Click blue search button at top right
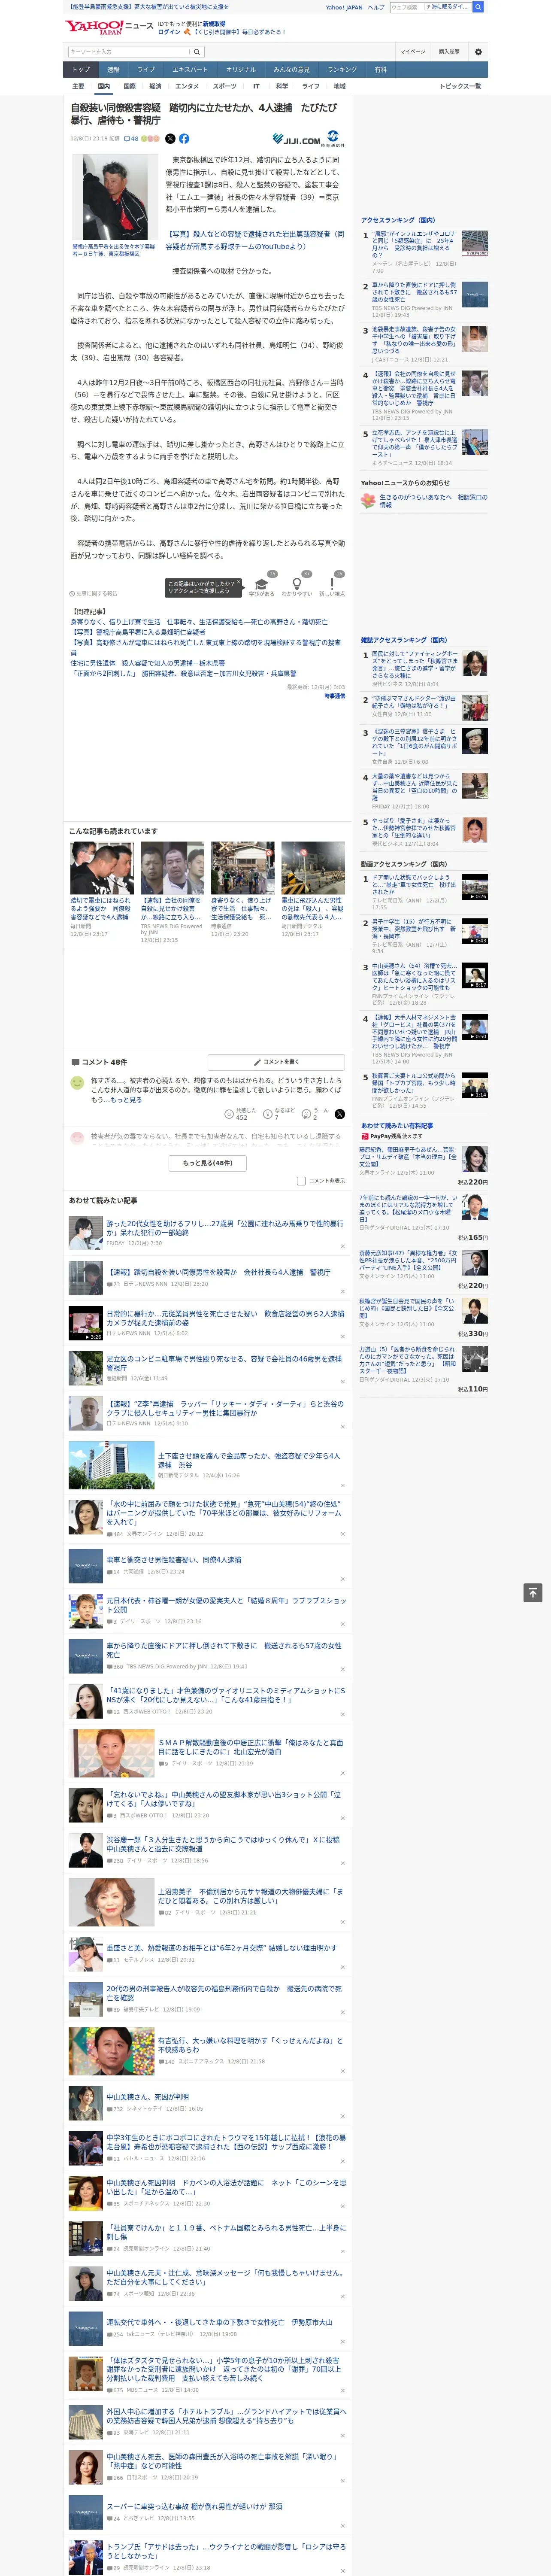The height and width of the screenshot is (2576, 551). [x=478, y=7]
